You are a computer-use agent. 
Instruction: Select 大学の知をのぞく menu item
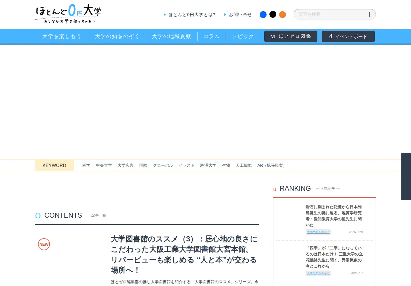[x=117, y=36]
